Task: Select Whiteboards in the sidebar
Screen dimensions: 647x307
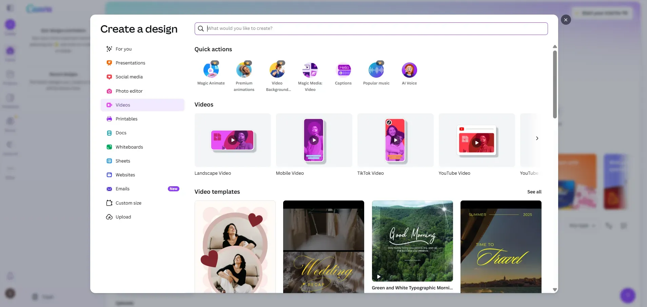Action: 129,147
